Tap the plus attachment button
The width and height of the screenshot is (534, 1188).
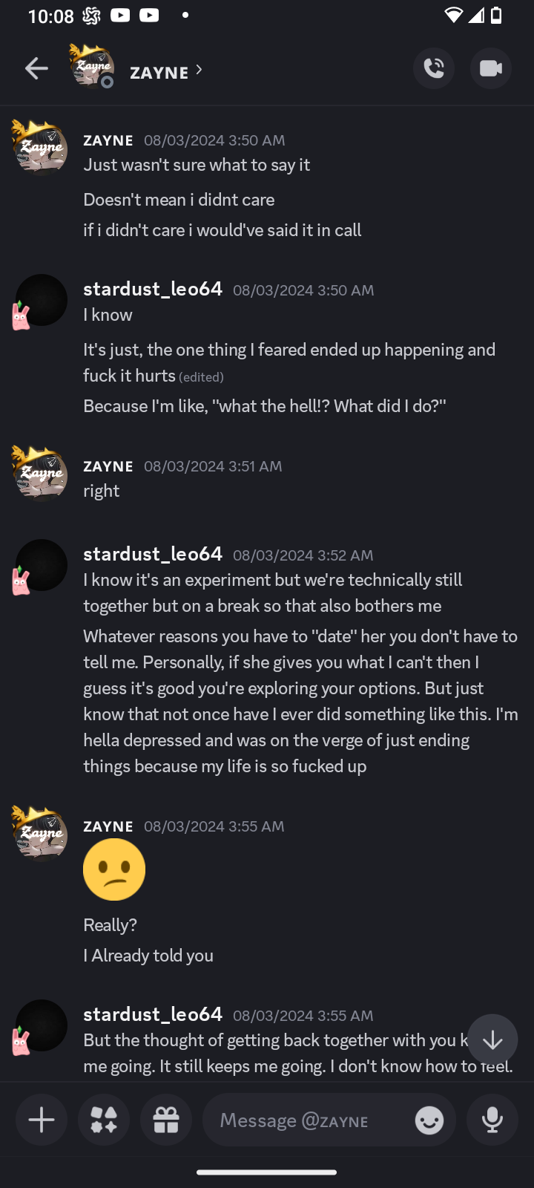(x=42, y=1120)
